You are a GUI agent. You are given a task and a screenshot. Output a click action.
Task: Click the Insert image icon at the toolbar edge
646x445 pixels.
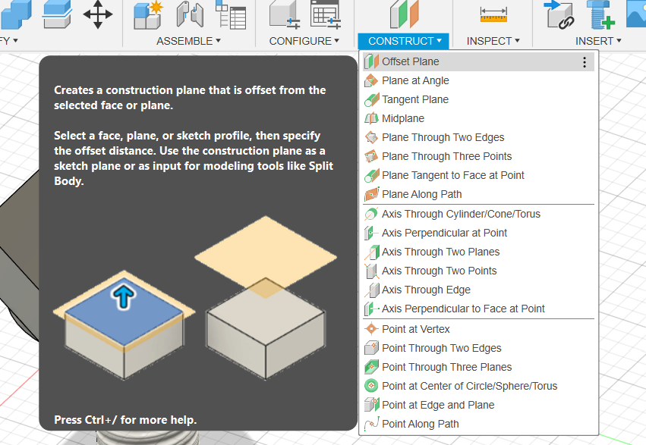coord(635,14)
